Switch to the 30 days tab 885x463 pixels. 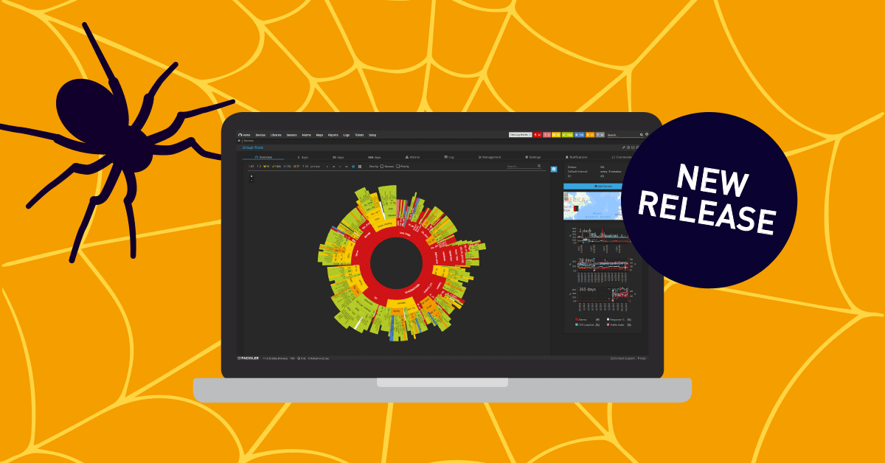(x=338, y=157)
